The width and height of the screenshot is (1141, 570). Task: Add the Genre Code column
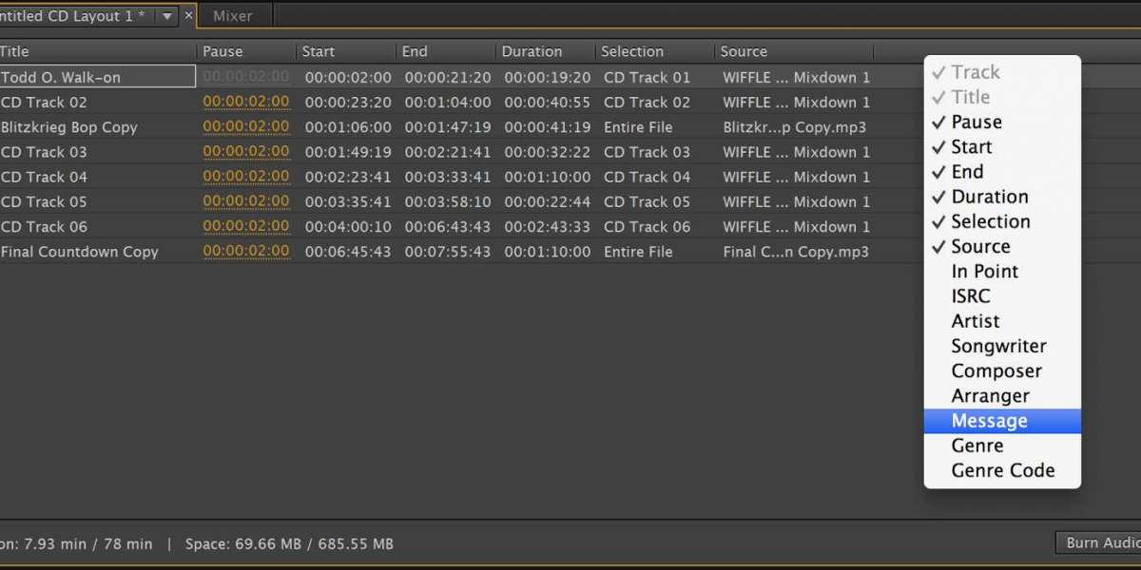click(x=1002, y=470)
